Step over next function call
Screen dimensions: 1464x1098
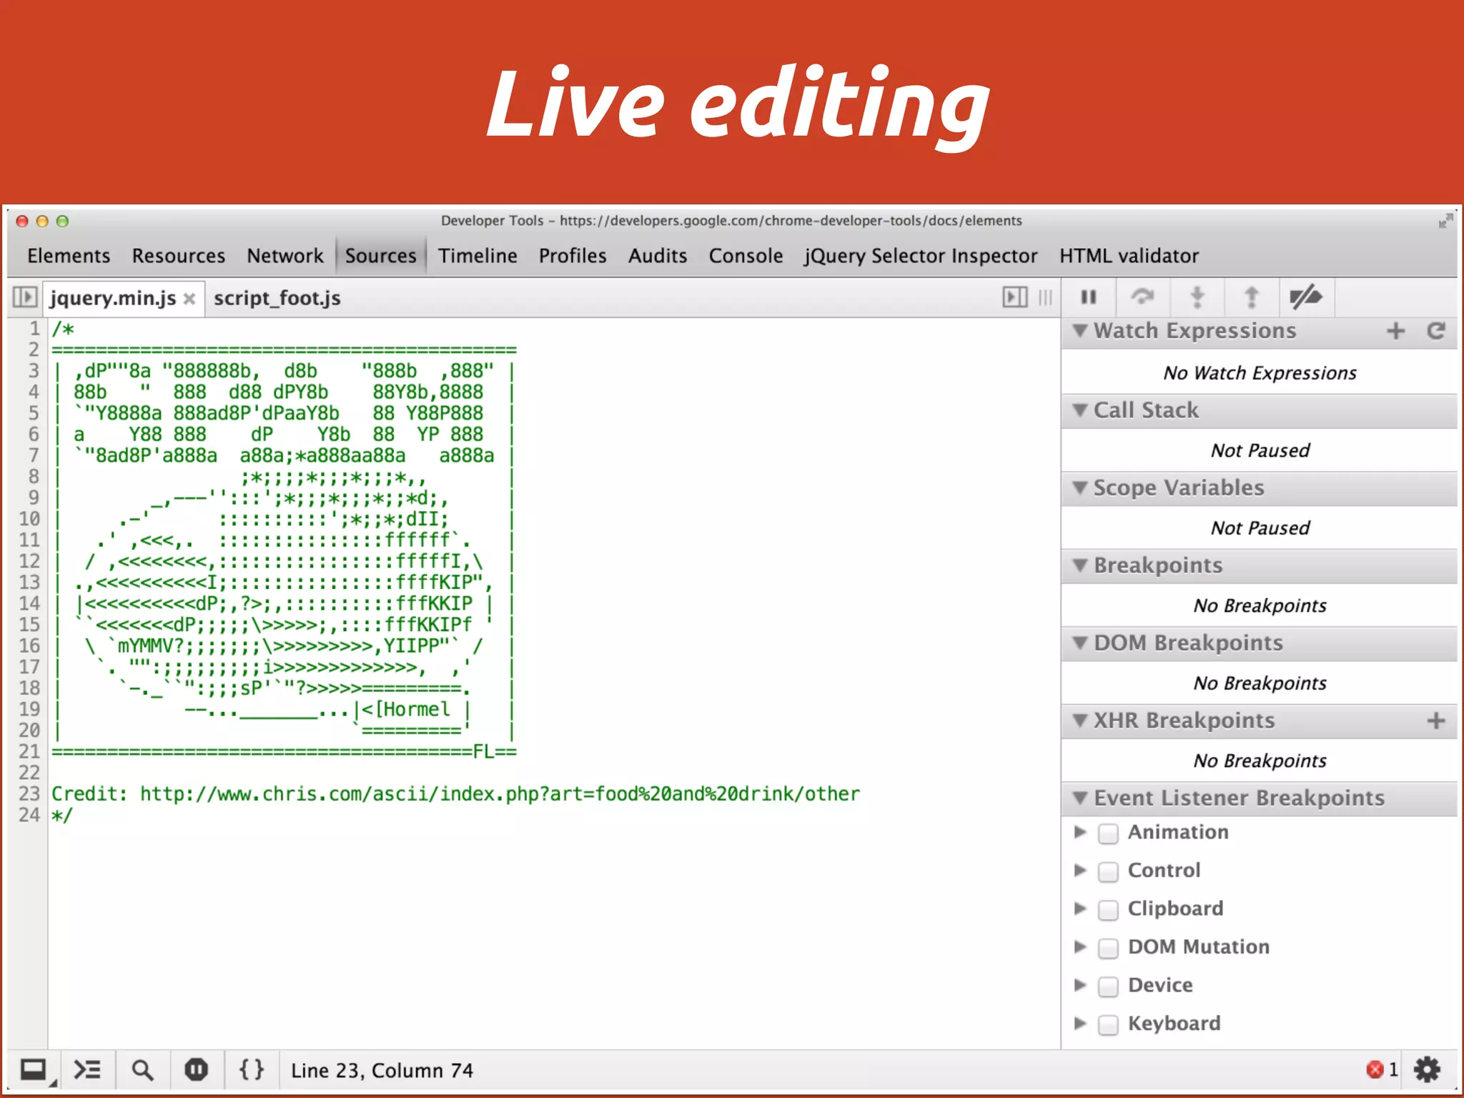[x=1142, y=297]
